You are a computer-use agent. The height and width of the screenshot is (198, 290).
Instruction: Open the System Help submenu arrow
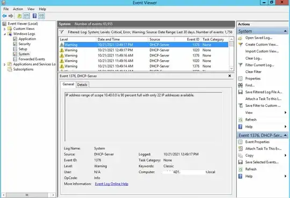point(285,127)
